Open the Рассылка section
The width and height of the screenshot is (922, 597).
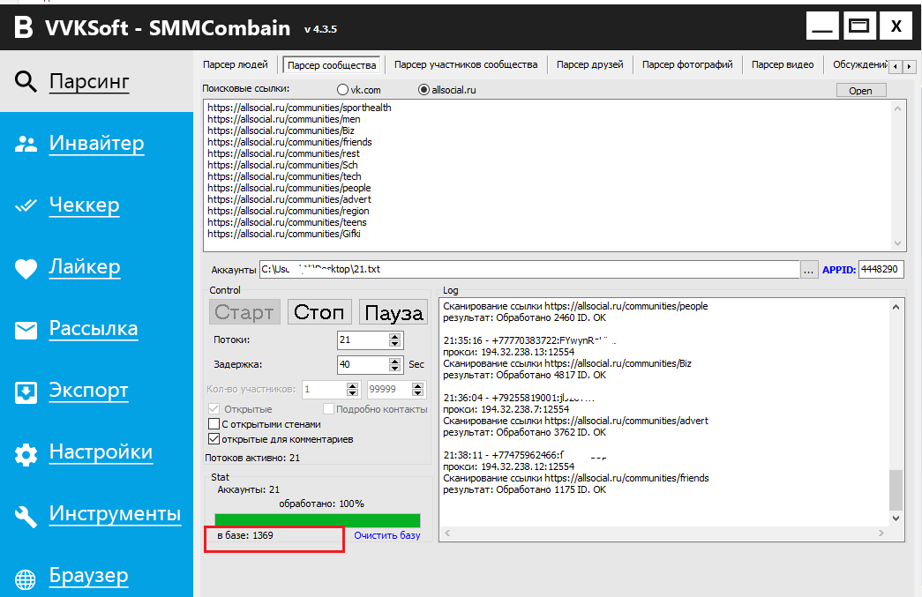(x=94, y=328)
